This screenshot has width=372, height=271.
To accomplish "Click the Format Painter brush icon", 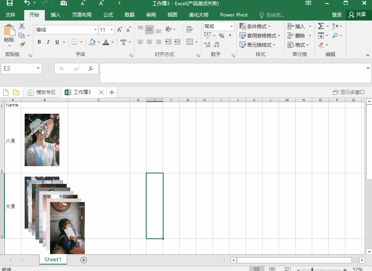I will (x=22, y=45).
